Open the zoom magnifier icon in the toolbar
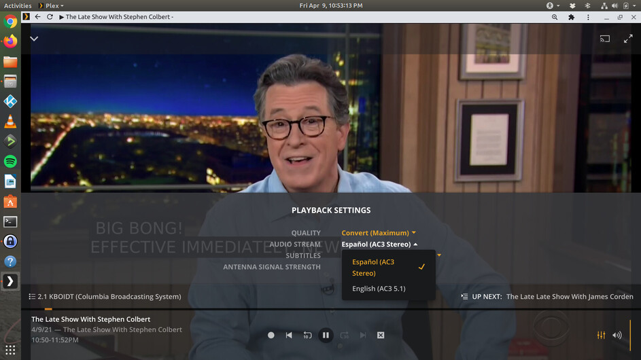Image resolution: width=641 pixels, height=360 pixels. tap(555, 17)
